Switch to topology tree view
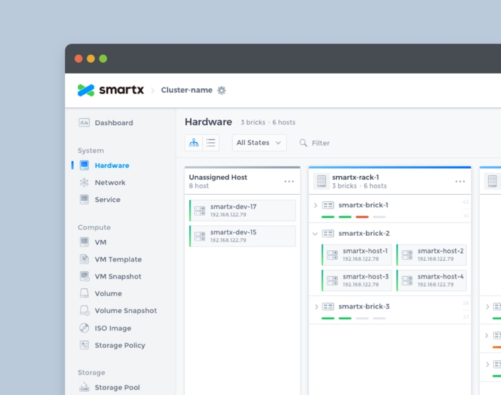The image size is (501, 395). click(x=194, y=143)
